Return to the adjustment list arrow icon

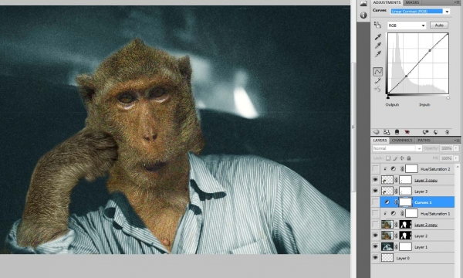[377, 132]
